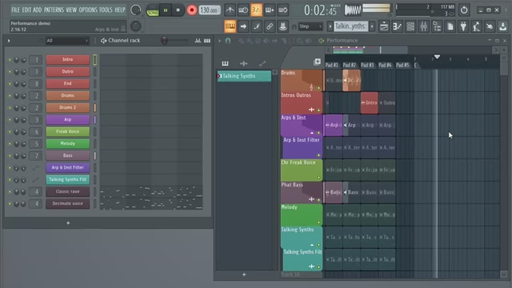Open the TOOLS menu
The image size is (512, 288).
pyautogui.click(x=106, y=10)
